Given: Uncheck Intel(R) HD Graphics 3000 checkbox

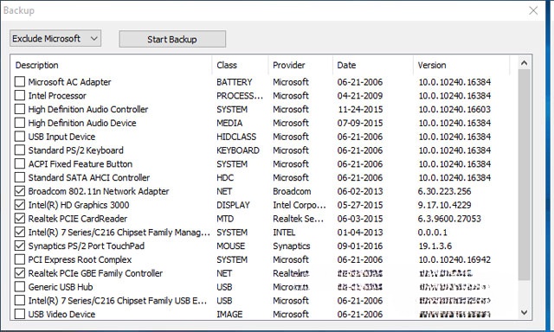Looking at the screenshot, I should [x=20, y=205].
